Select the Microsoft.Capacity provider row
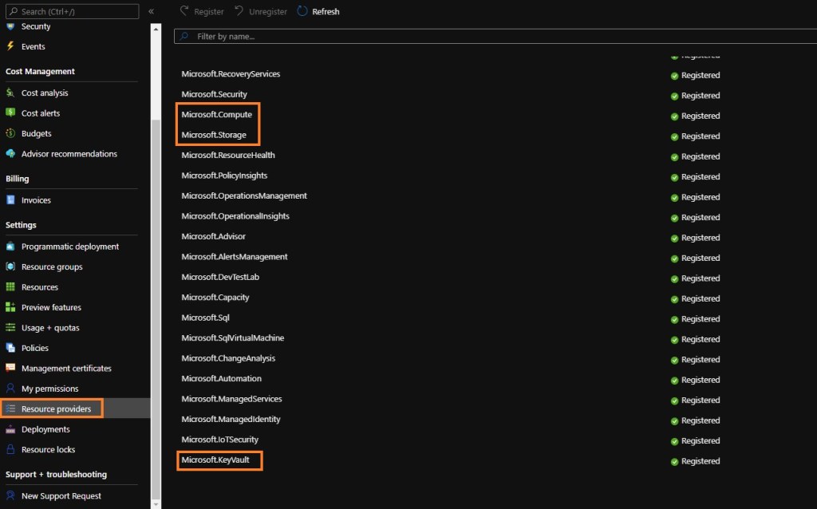The width and height of the screenshot is (817, 509). pyautogui.click(x=495, y=298)
